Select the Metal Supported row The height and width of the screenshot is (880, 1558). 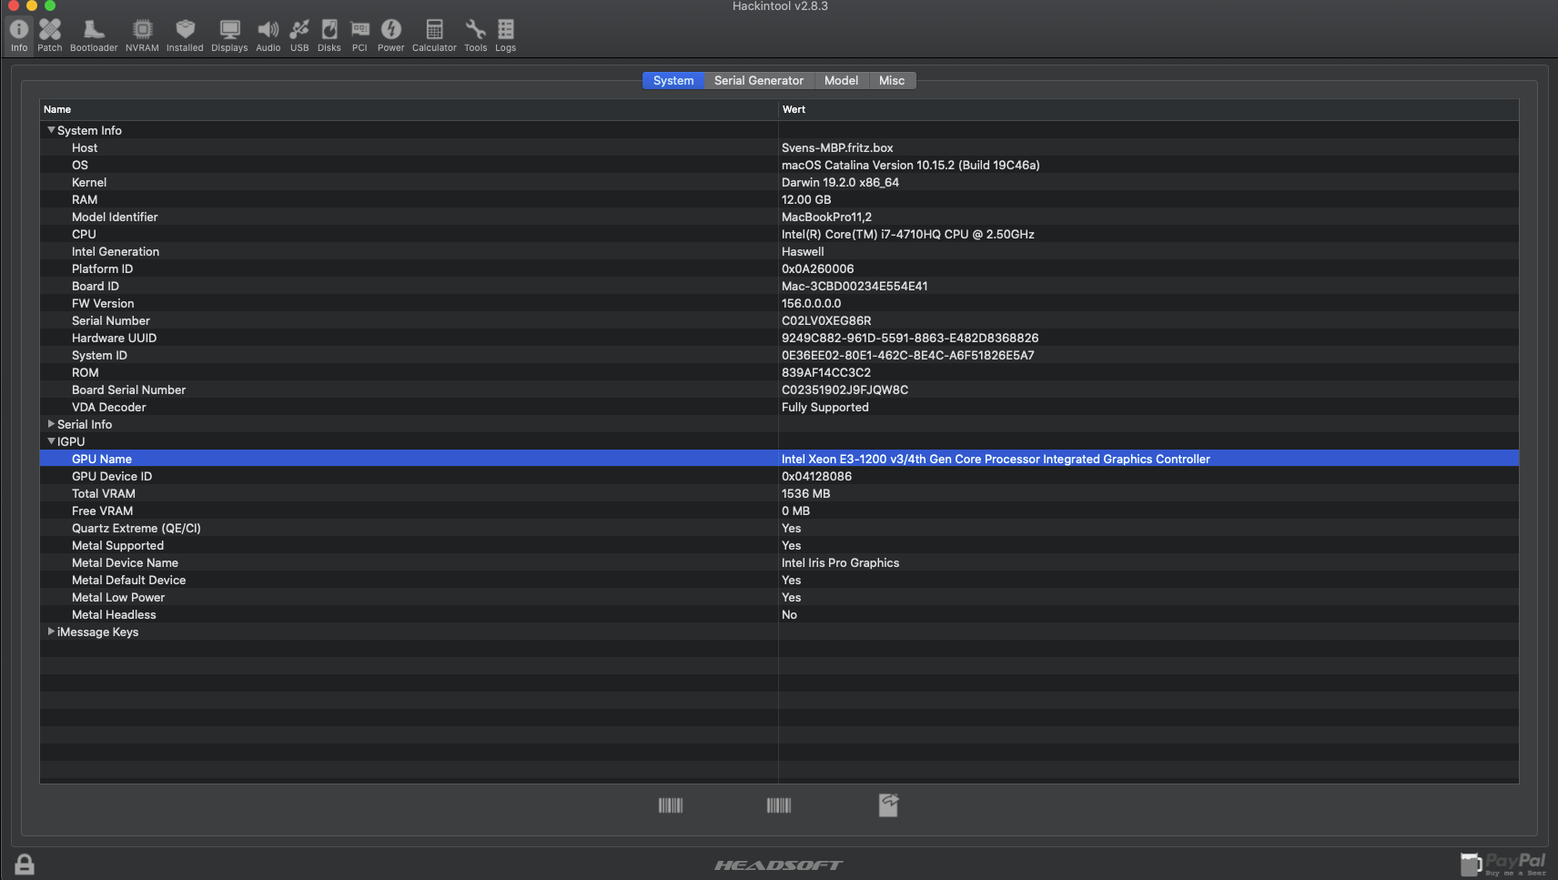[x=779, y=545]
